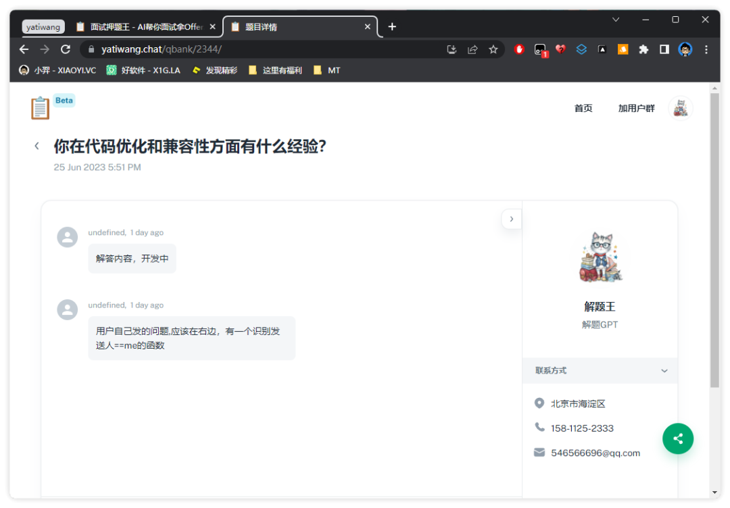Go back using the arrow beside question title
This screenshot has height=508, width=730.
tap(37, 146)
